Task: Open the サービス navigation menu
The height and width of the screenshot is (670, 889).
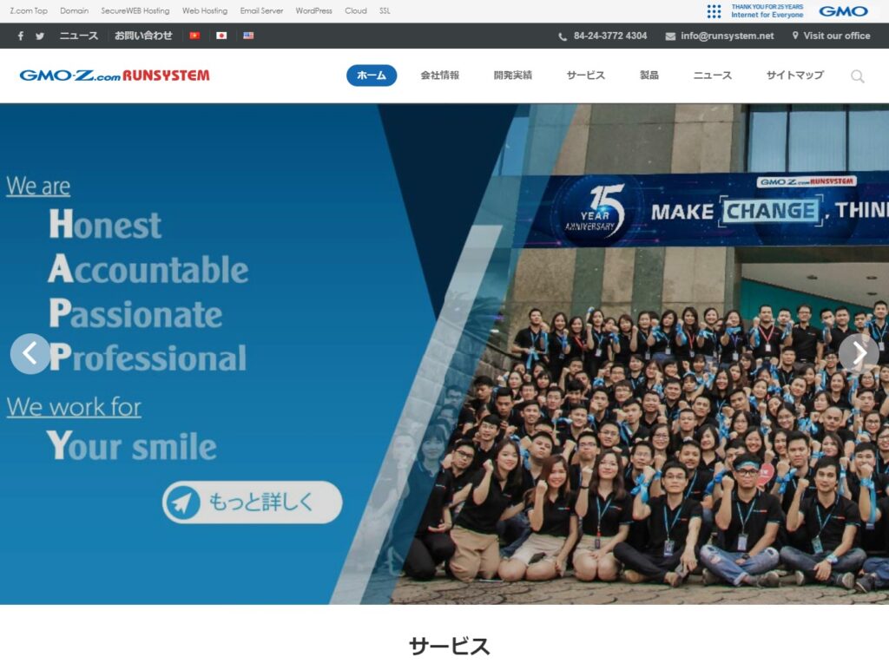Action: [586, 76]
